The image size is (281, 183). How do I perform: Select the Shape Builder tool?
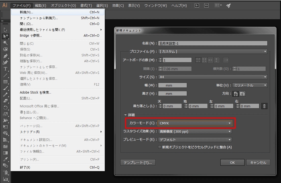pos(5,133)
